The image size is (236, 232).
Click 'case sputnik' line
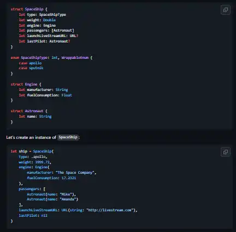31,68
